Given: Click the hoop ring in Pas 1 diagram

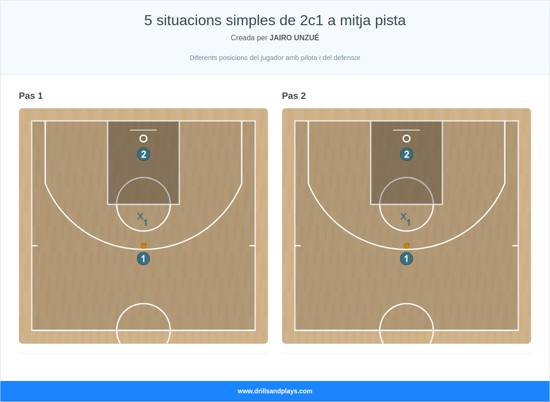Looking at the screenshot, I should pyautogui.click(x=143, y=138).
